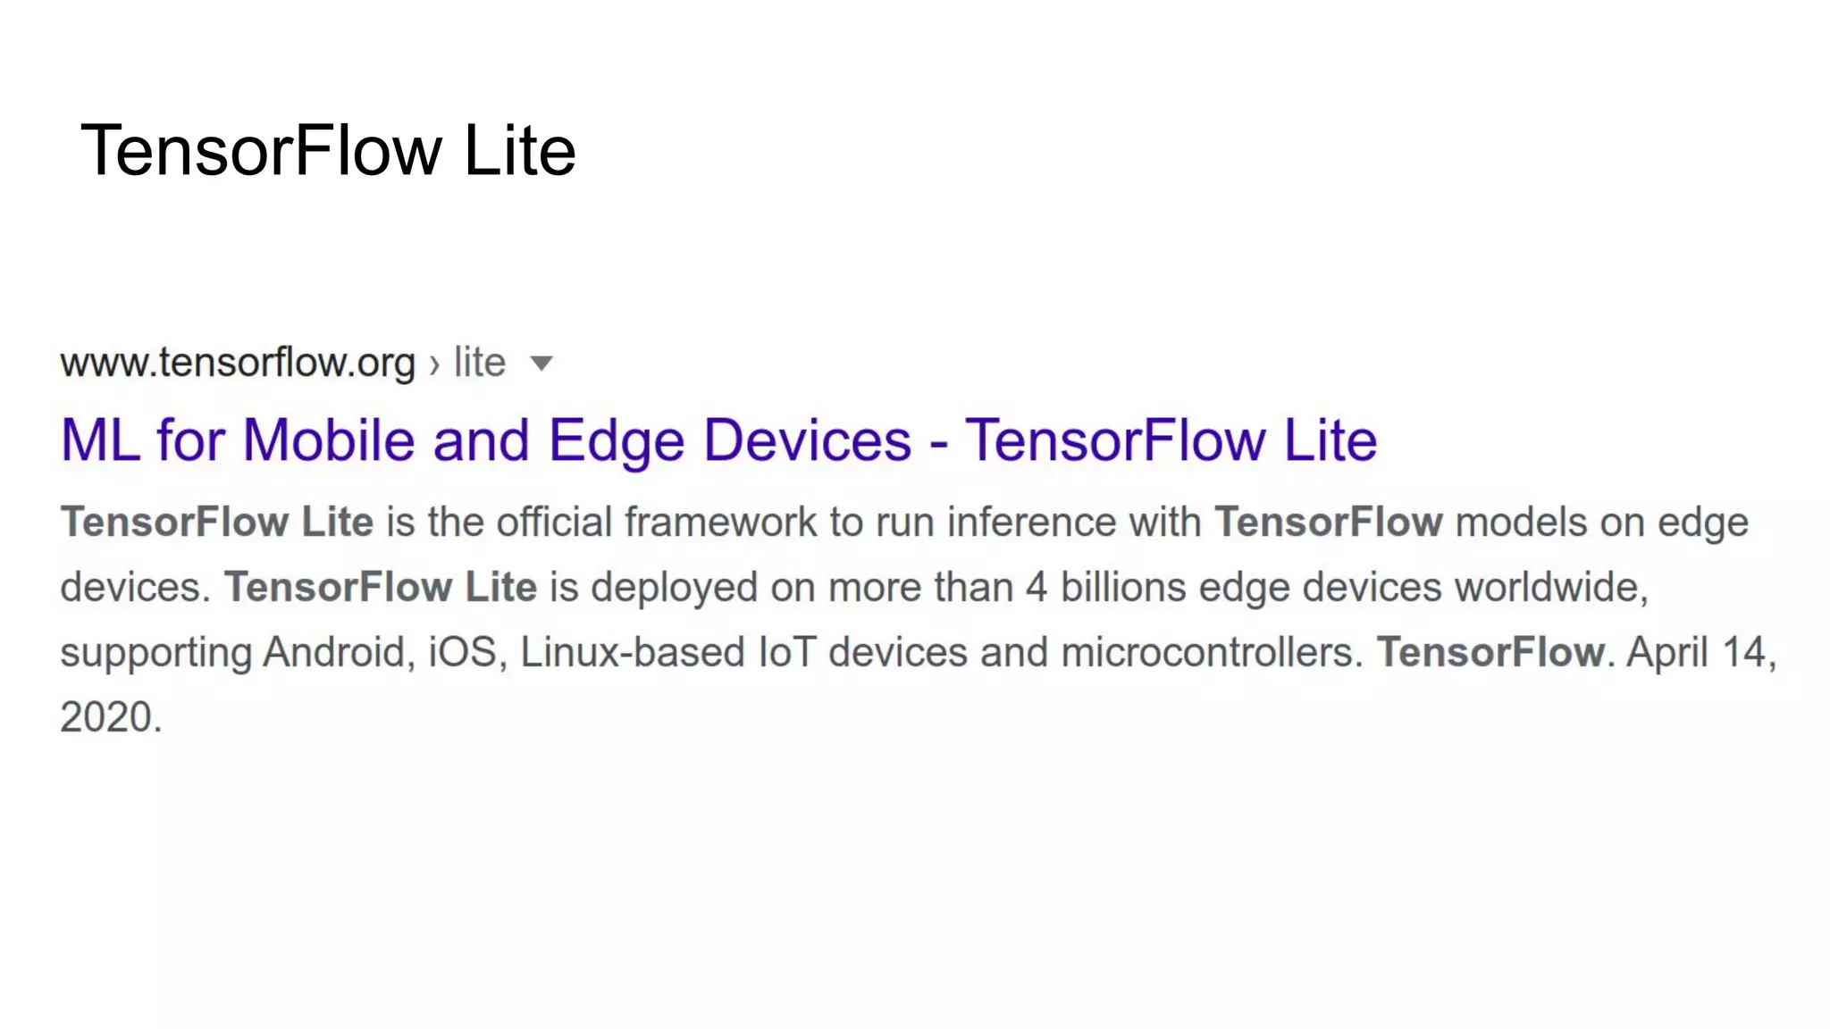Click the TensorFlow Lite slide heading

328,150
